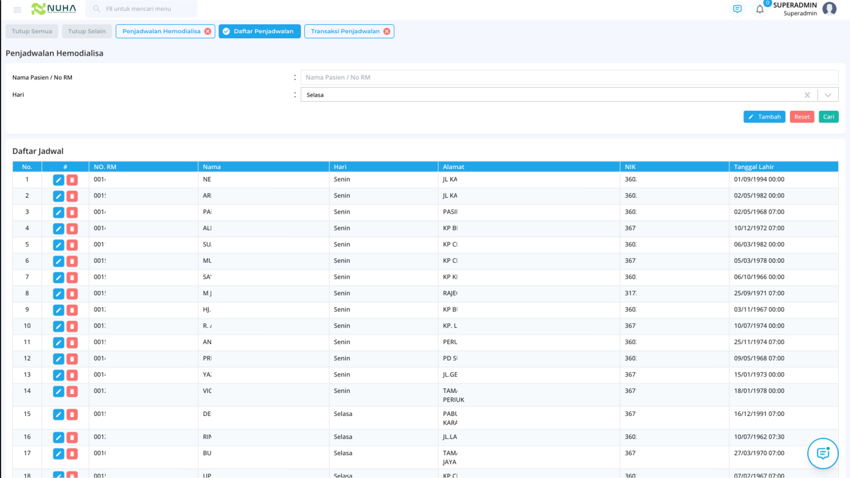Open the messages icon in header

coord(737,9)
